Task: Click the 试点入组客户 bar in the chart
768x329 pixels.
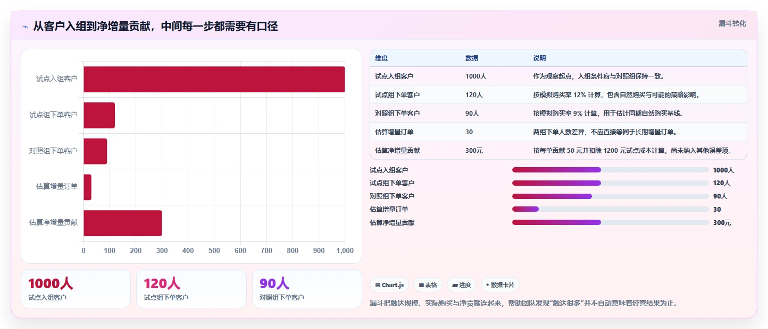Action: [214, 79]
